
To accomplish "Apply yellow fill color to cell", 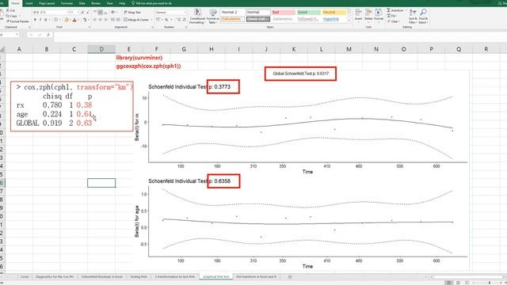I will (67, 20).
